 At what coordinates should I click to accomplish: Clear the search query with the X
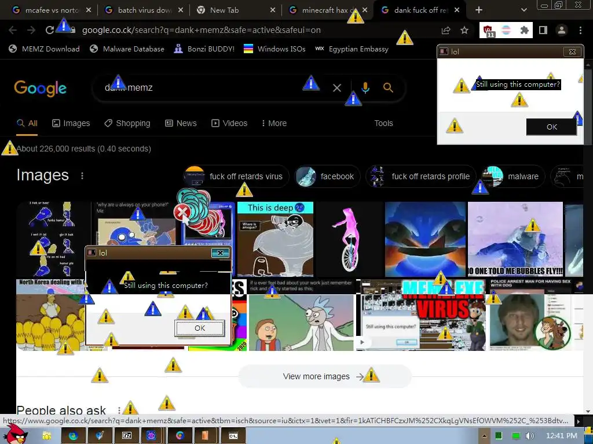(337, 88)
